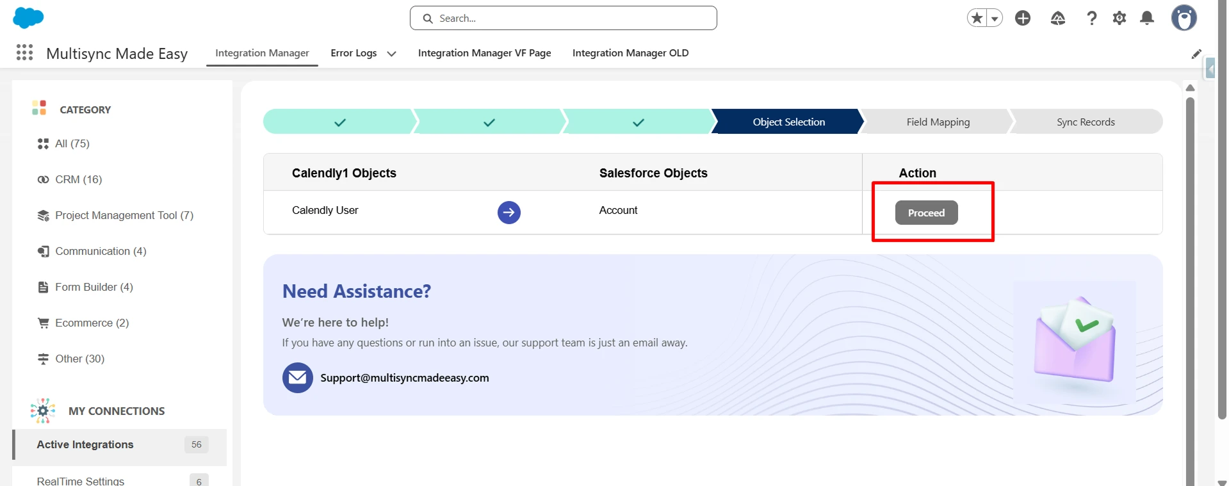The height and width of the screenshot is (486, 1229).
Task: Open Integration Manager VF Page tab
Action: [x=485, y=53]
